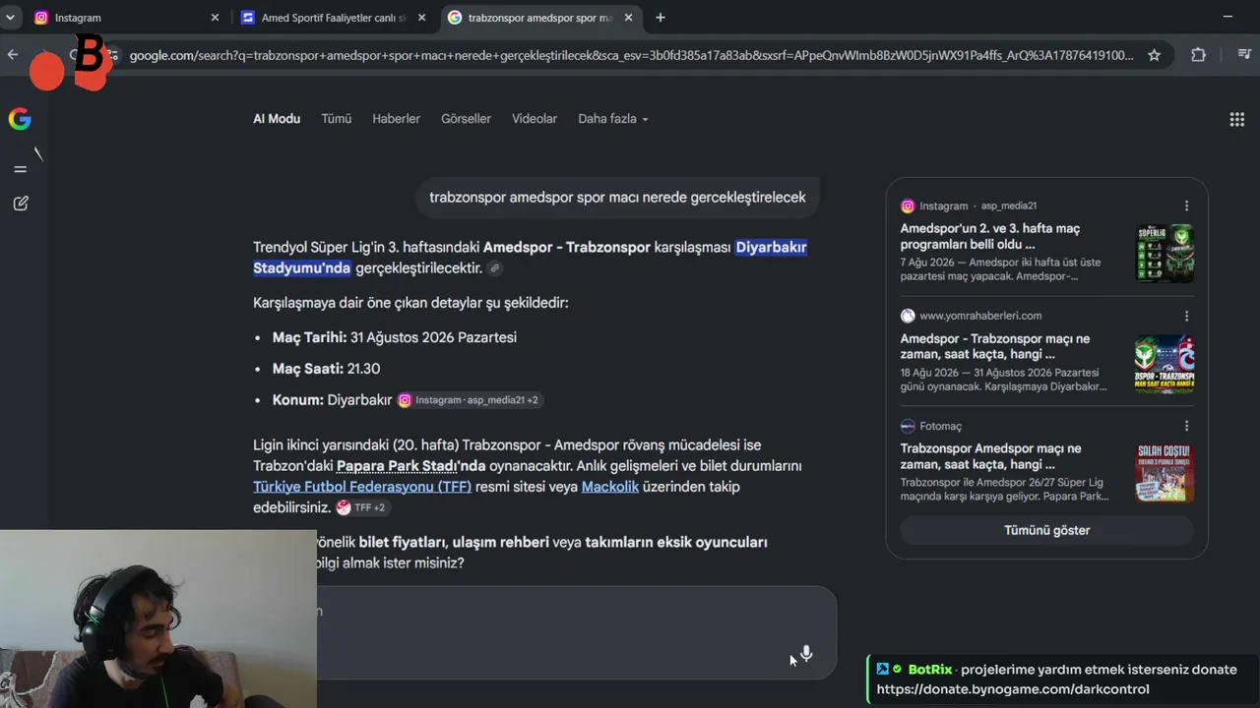Open the yomrahaberleri.com result's thumbnail
Screen dimensions: 1260x708
[x=1165, y=364]
